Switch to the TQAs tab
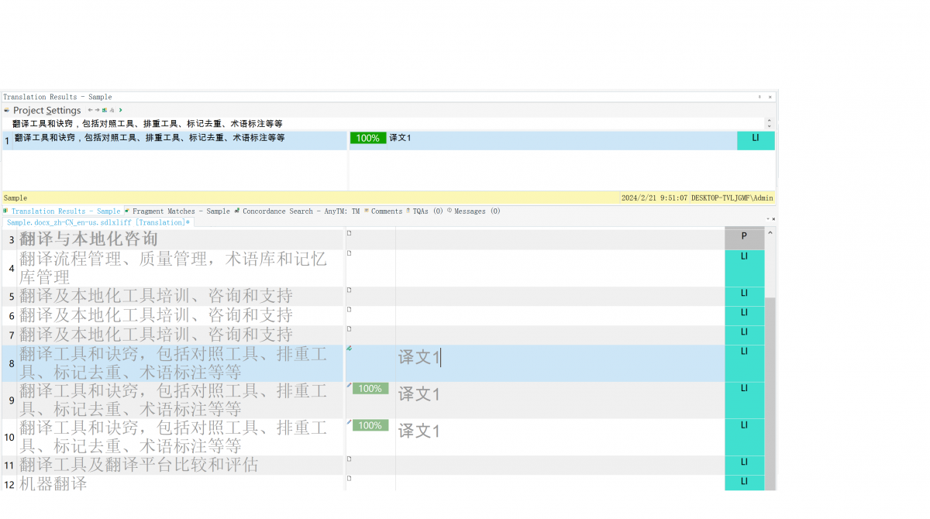The height and width of the screenshot is (519, 930). [x=426, y=211]
